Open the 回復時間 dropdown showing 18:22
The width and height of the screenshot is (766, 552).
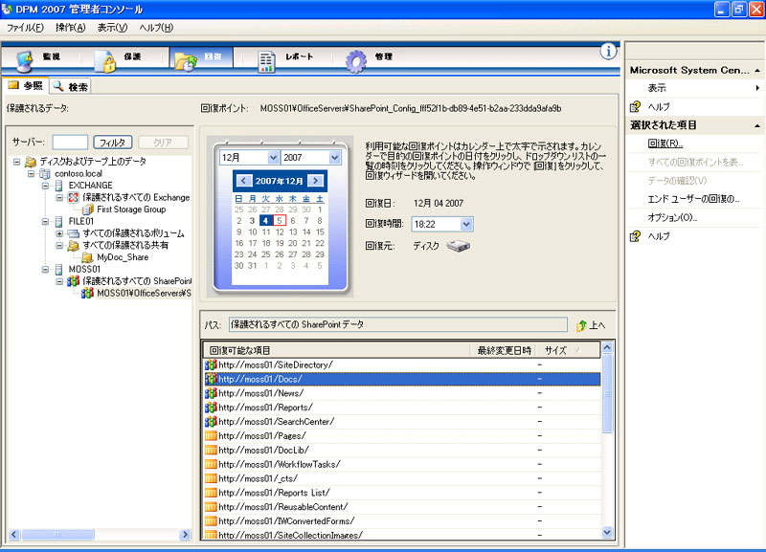coord(466,224)
